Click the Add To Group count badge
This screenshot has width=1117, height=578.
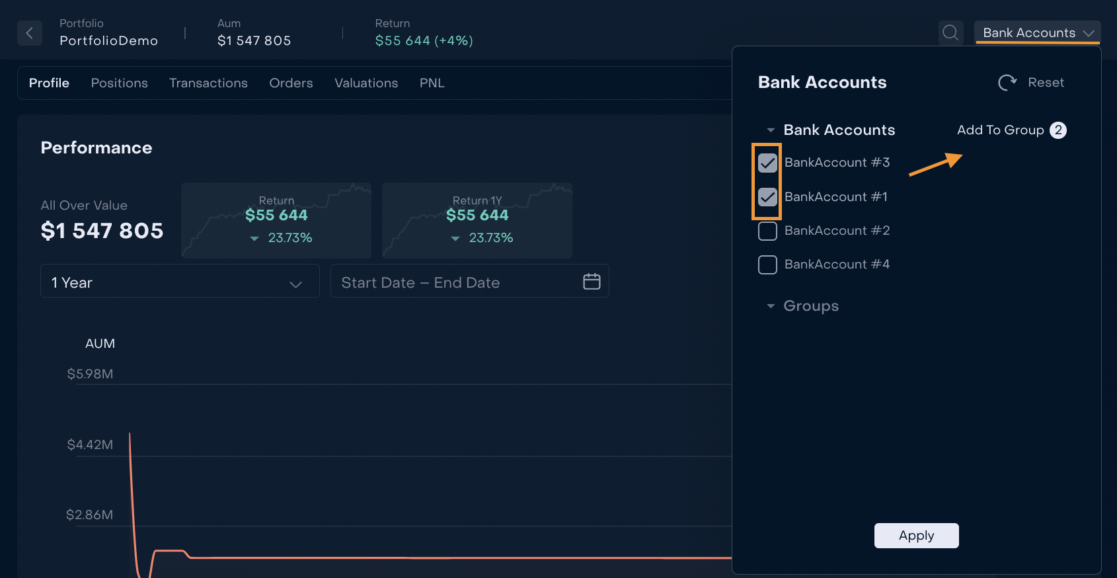point(1058,130)
